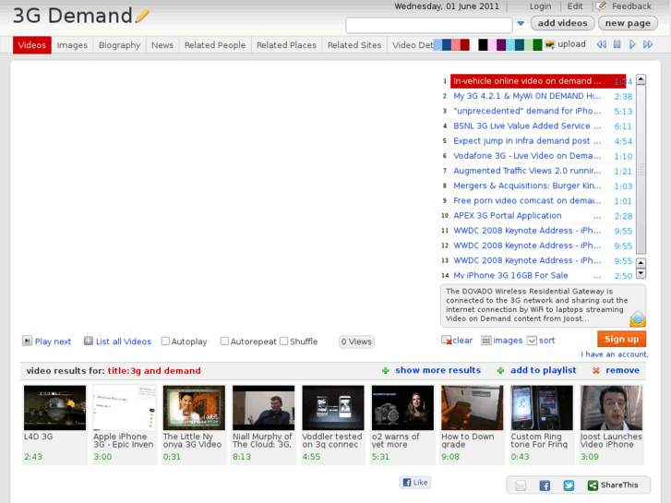Select the black color swatch

click(483, 44)
